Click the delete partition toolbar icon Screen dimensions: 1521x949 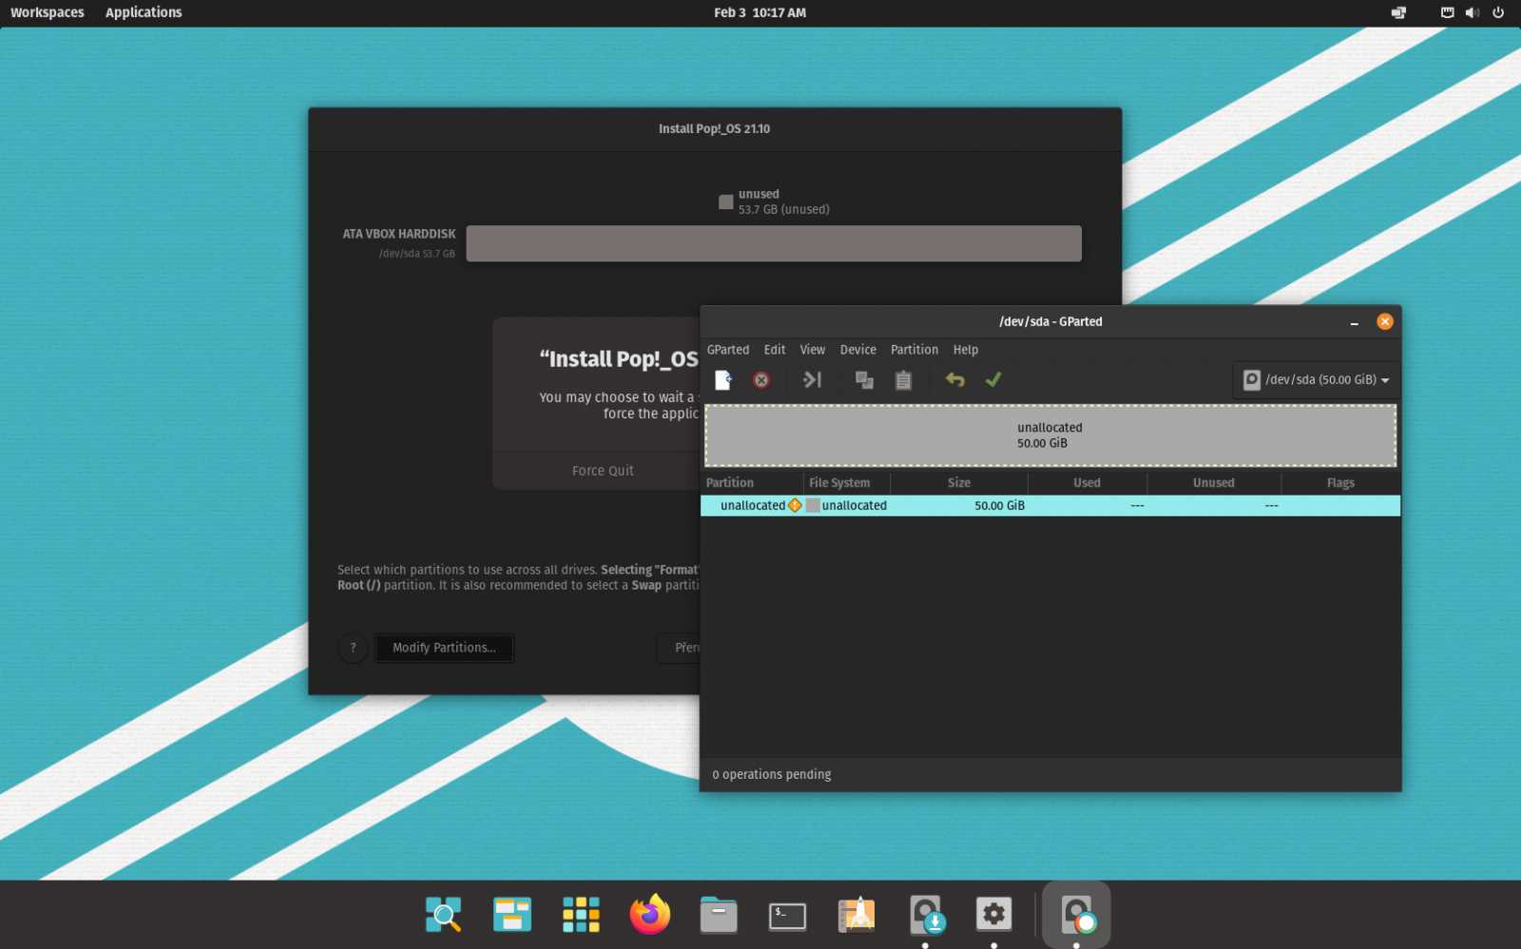tap(761, 380)
